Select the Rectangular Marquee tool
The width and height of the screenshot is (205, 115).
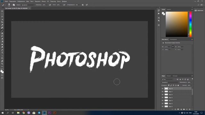pyautogui.click(x=2, y=14)
